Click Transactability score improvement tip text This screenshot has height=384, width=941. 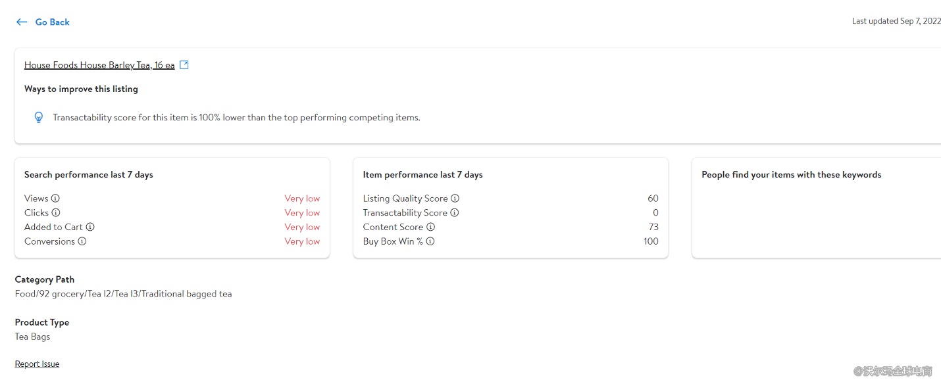pos(236,118)
